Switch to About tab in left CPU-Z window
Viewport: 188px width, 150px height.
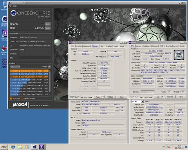tap(122, 46)
